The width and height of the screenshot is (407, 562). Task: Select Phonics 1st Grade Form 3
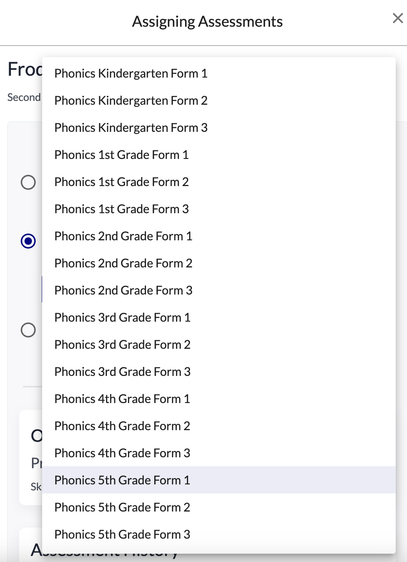tap(121, 209)
